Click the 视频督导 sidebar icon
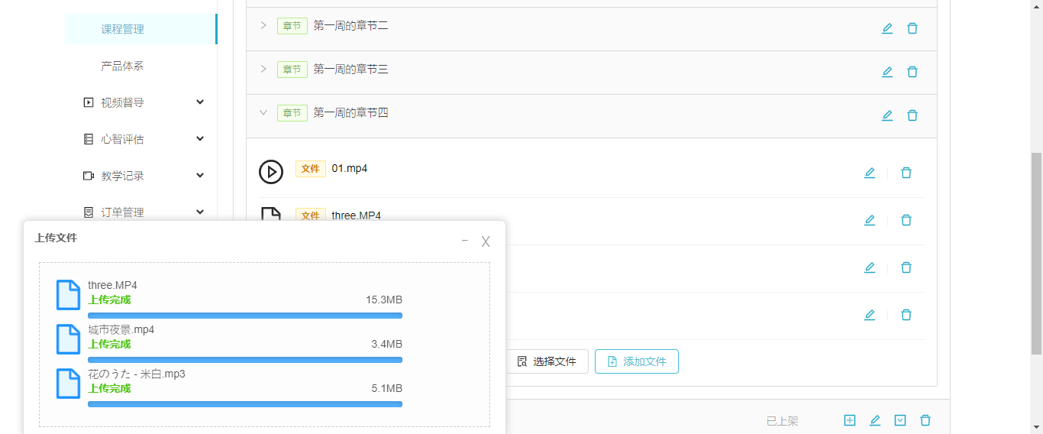This screenshot has width=1043, height=434. coord(89,102)
